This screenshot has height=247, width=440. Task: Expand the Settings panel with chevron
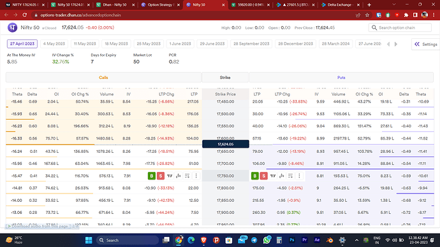coord(426,44)
